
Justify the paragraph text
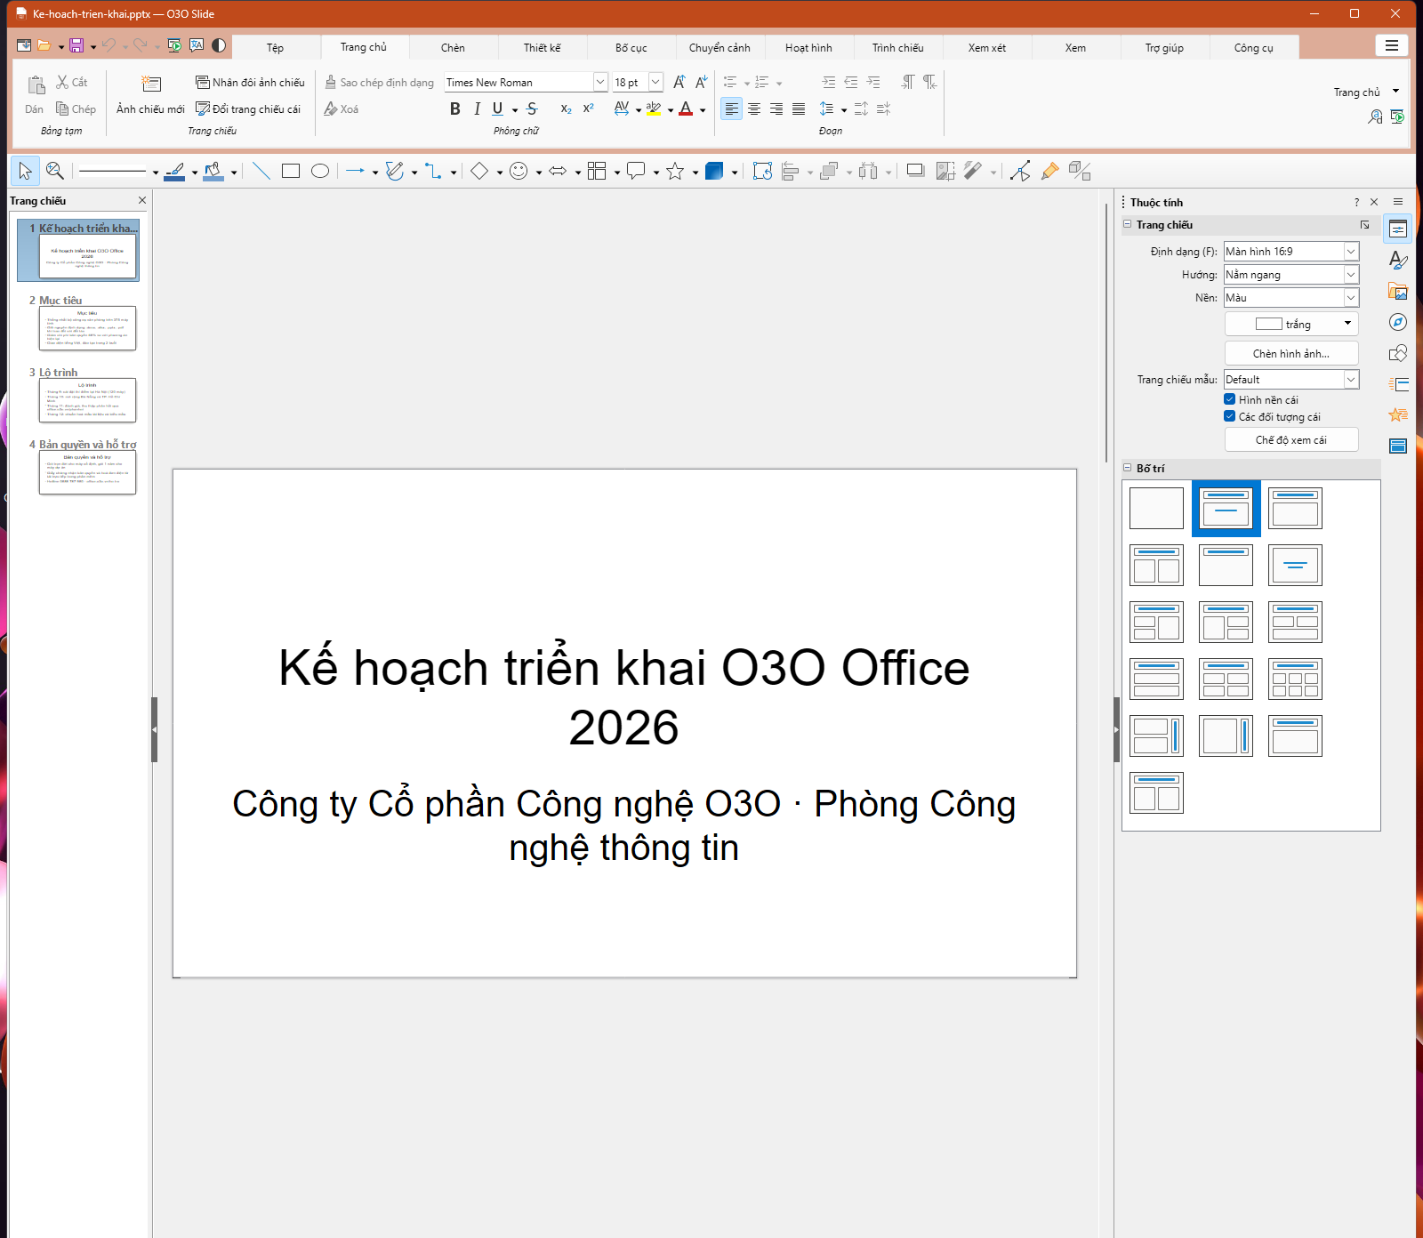[x=799, y=109]
